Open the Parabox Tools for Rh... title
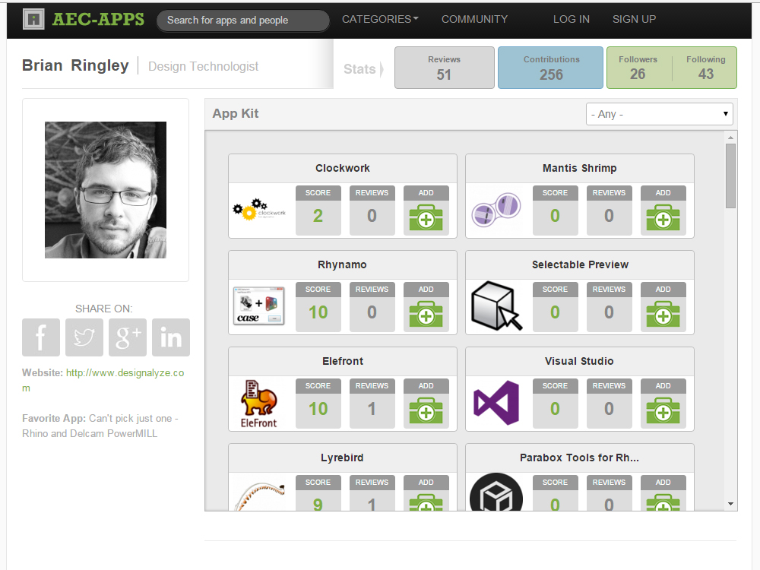 (x=579, y=458)
